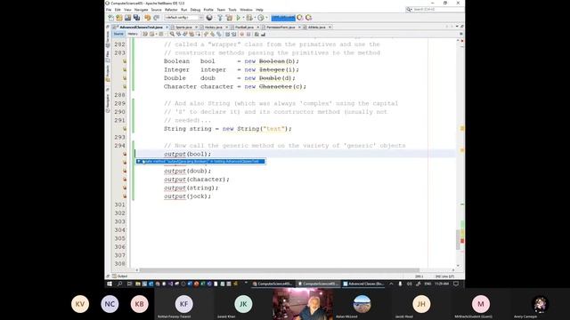570x320 pixels.
Task: Switch to the Sports.java tab
Action: 183,28
